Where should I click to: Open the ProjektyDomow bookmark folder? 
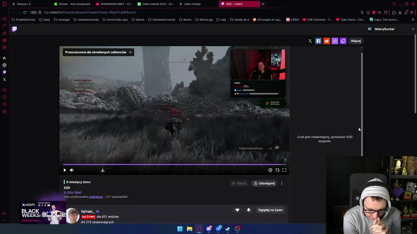[x=23, y=19]
